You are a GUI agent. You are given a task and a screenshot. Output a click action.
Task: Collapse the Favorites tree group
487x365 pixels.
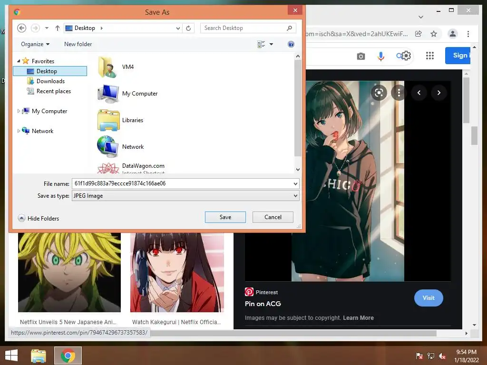tap(19, 61)
